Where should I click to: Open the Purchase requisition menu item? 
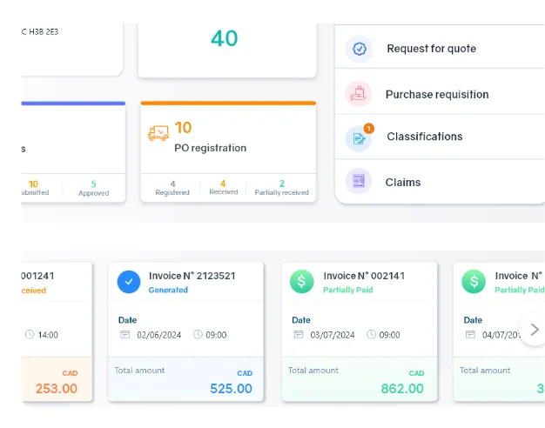[436, 94]
